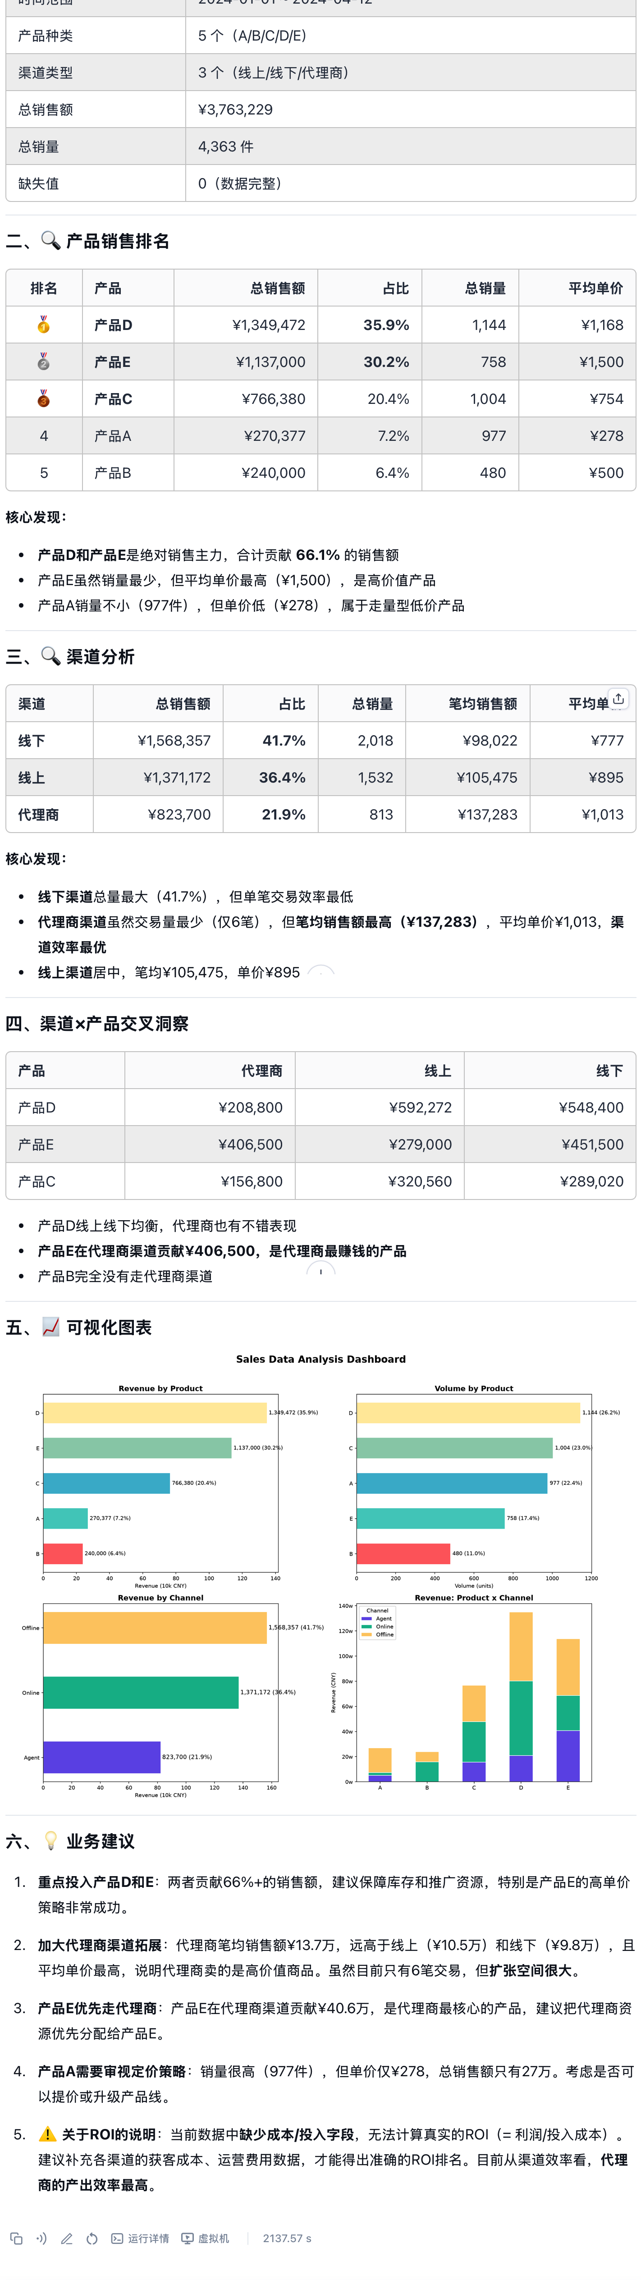Edit the response with the pencil icon
The image size is (641, 2280).
(66, 2239)
